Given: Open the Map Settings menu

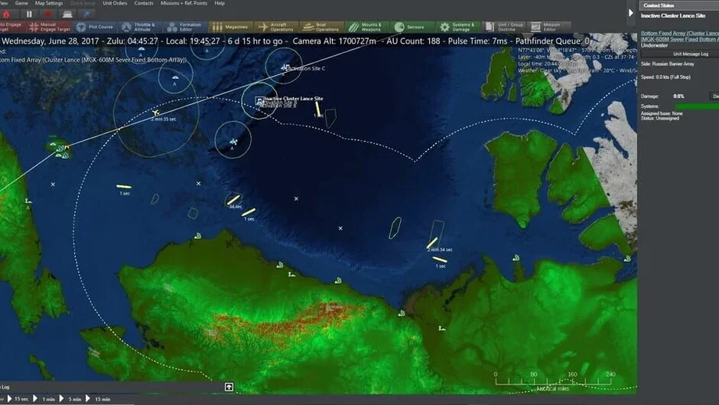Looking at the screenshot, I should tap(48, 3).
